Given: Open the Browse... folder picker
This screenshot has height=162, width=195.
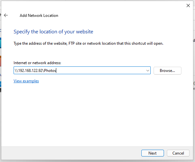Looking at the screenshot, I should [x=168, y=71].
